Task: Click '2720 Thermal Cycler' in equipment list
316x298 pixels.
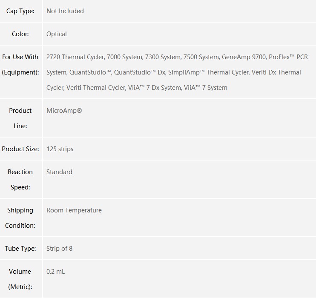Action: [x=75, y=57]
